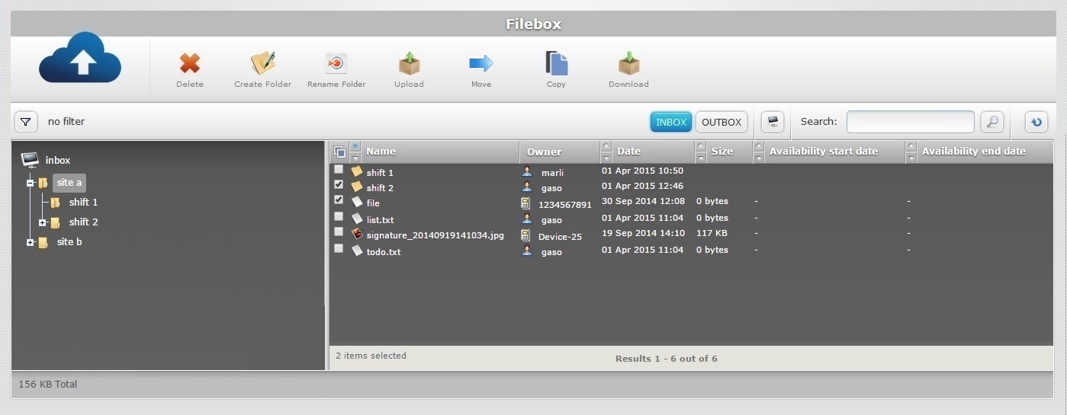Click the 'no filter' label
The image size is (1067, 415).
point(66,122)
